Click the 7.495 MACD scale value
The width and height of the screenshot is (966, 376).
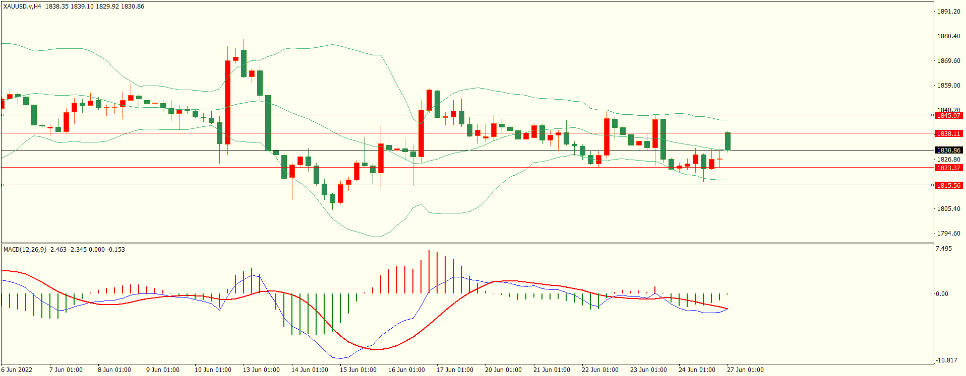pyautogui.click(x=943, y=249)
